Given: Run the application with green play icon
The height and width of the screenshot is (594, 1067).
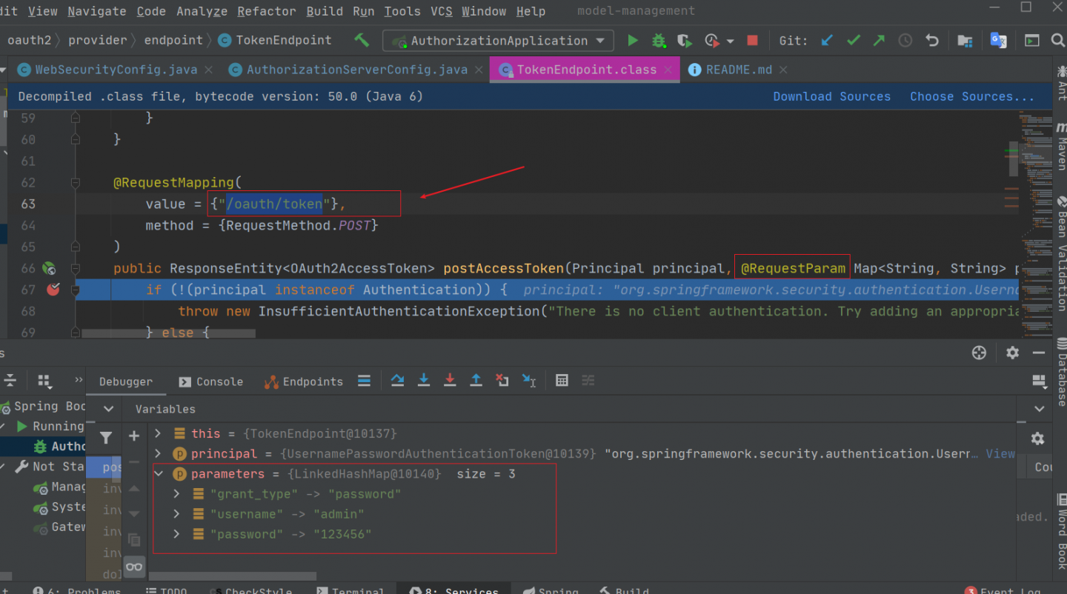Looking at the screenshot, I should pos(632,41).
